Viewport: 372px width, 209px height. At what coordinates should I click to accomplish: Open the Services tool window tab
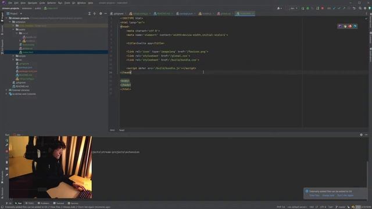point(73,203)
